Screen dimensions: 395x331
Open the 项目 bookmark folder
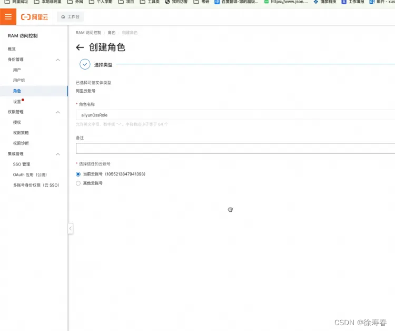(x=126, y=2)
